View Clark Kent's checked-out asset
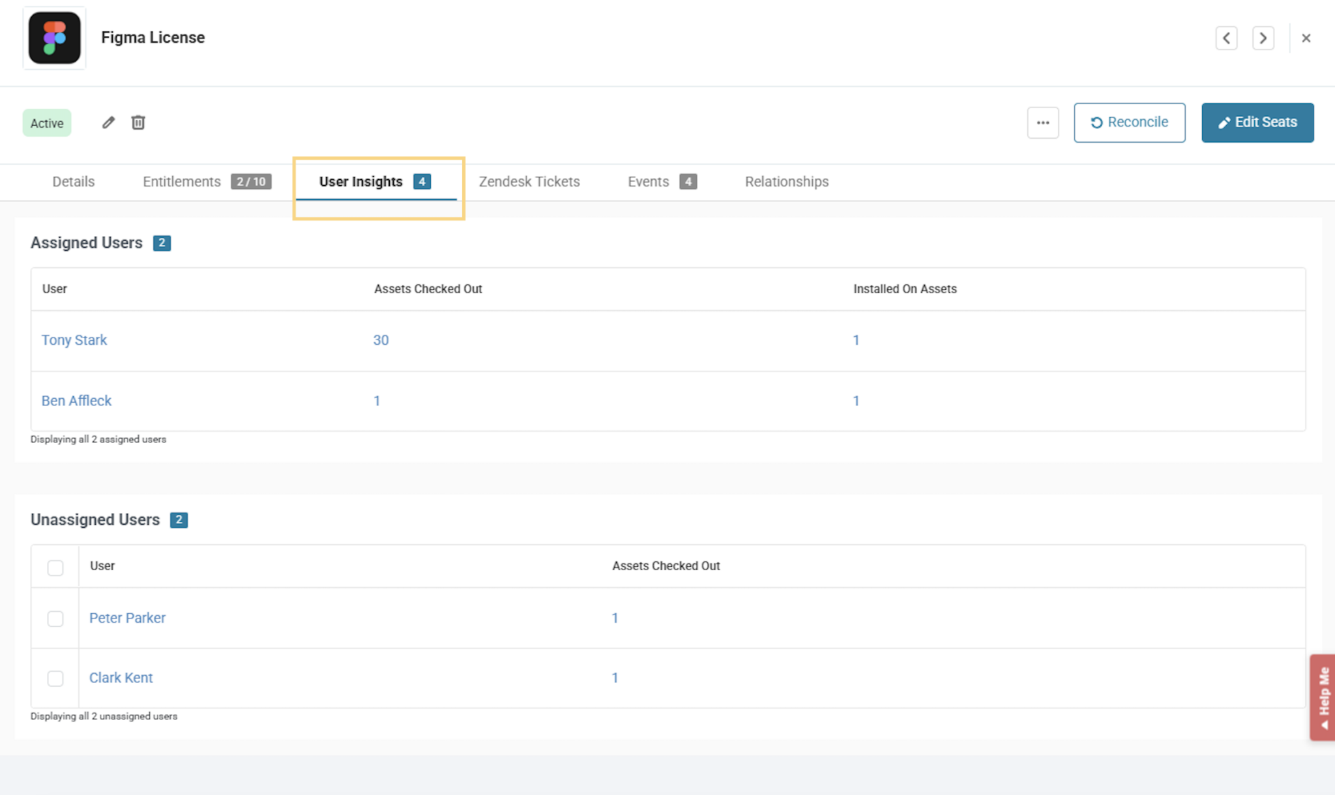Viewport: 1335px width, 795px height. pos(615,678)
